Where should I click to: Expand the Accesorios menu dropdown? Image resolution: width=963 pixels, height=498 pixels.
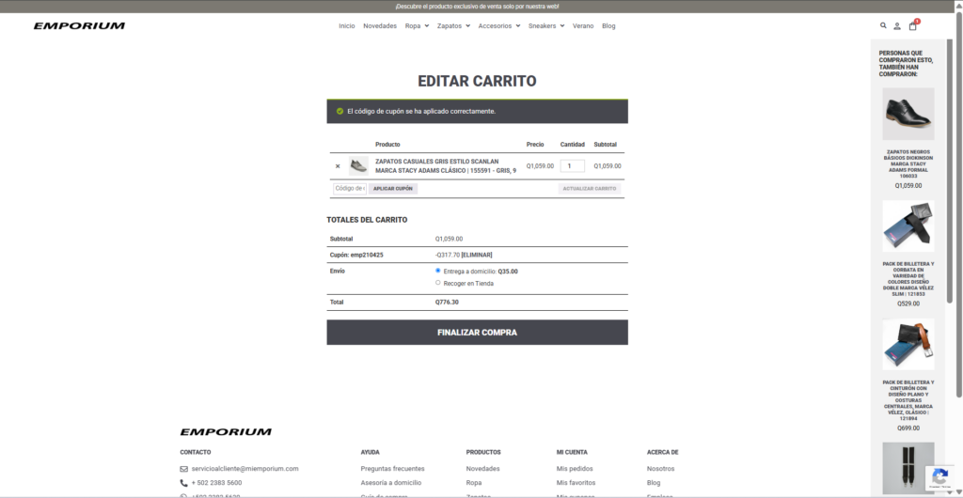click(499, 25)
